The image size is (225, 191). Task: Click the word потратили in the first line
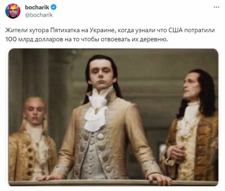coord(199,31)
